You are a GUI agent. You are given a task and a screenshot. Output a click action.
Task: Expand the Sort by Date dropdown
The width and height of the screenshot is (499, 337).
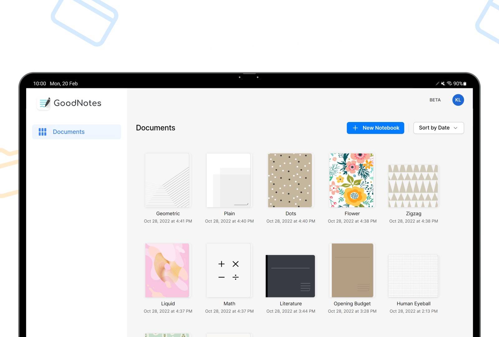point(438,128)
